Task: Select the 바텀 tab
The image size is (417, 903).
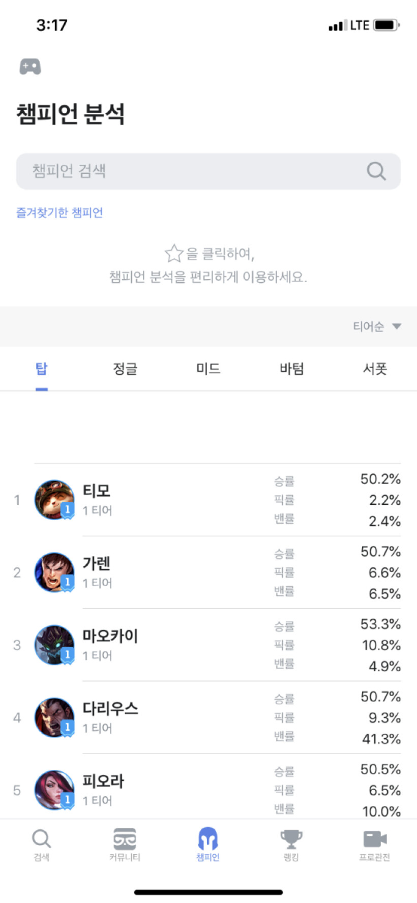Action: (292, 368)
